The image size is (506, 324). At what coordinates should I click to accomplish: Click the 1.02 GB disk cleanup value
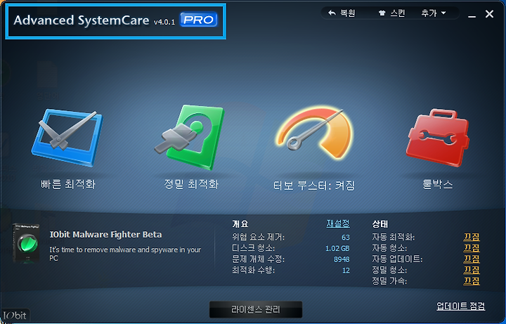coord(337,249)
